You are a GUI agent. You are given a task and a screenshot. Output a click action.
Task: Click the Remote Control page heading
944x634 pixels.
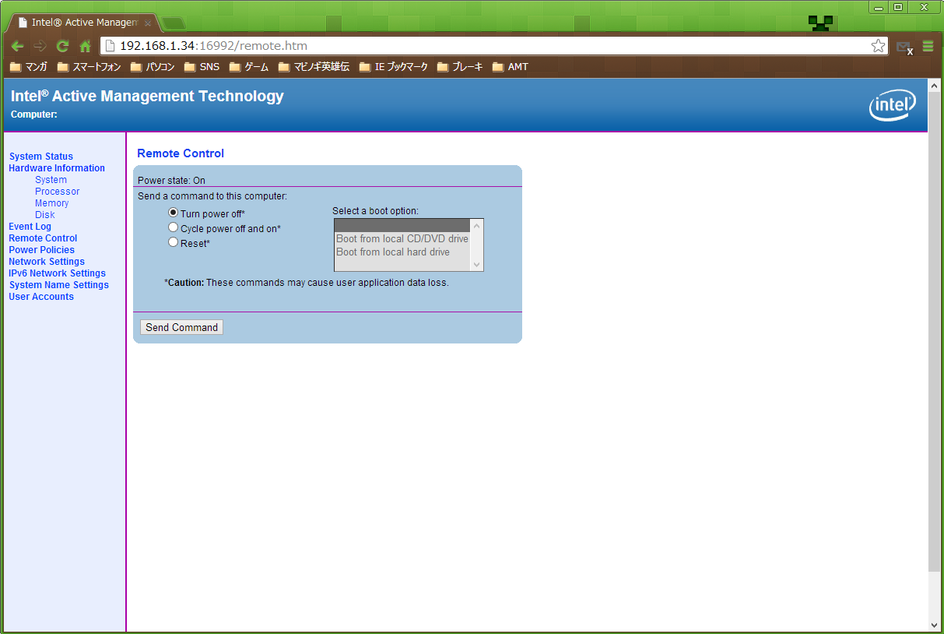click(x=181, y=153)
